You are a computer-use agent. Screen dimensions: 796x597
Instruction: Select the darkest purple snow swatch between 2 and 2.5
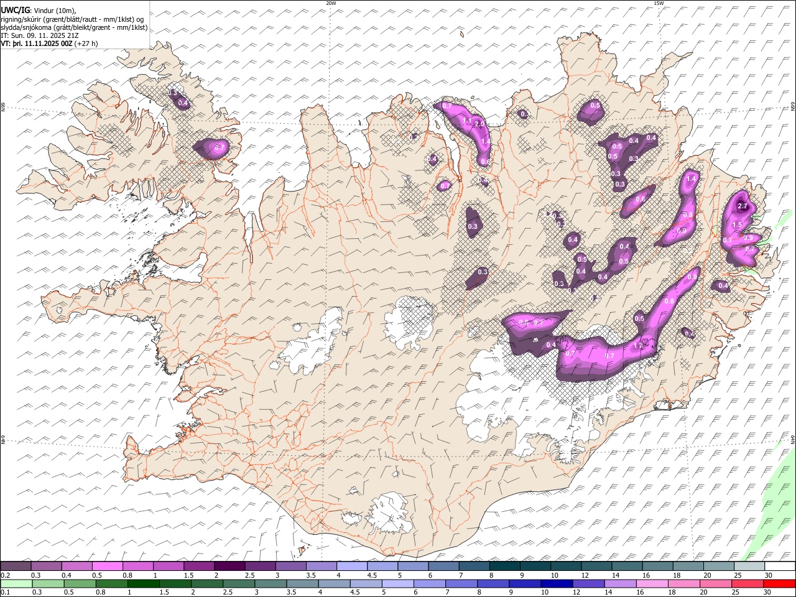click(x=229, y=566)
